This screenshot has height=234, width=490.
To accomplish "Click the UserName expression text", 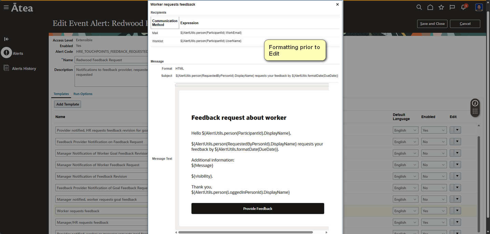I will [x=211, y=41].
